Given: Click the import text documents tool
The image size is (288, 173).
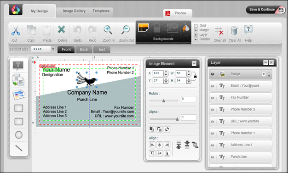Looking at the screenshot, I should point(18,80).
